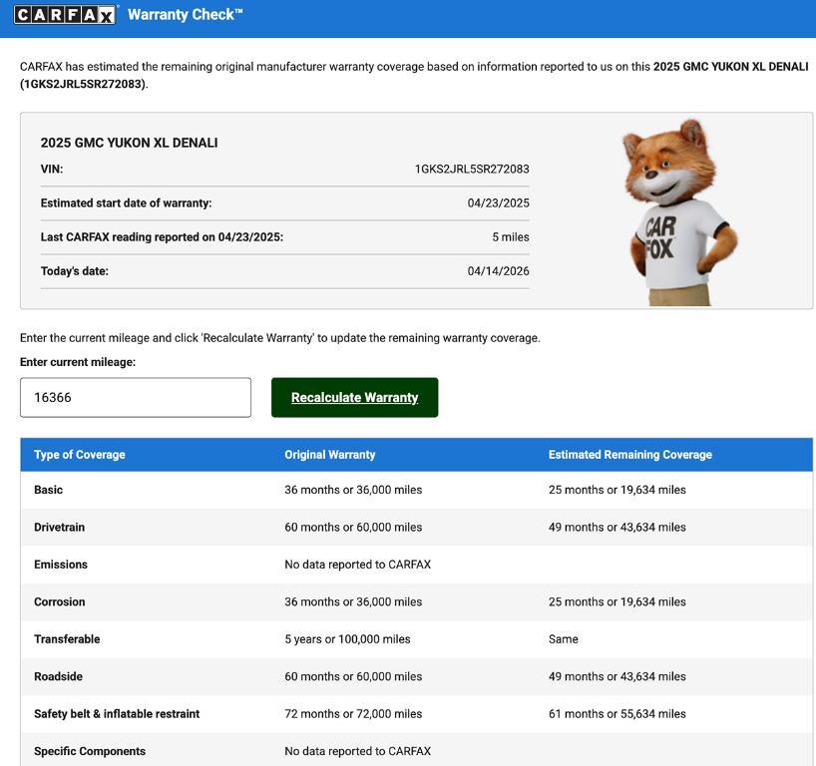This screenshot has width=816, height=766.
Task: Click the Drivetrain coverage row label
Action: pyautogui.click(x=59, y=528)
